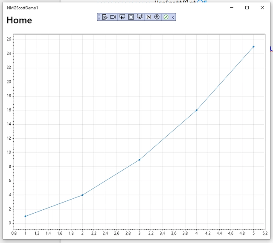Toggle Track Focused Element icon
The height and width of the screenshot is (243, 273).
click(139, 17)
